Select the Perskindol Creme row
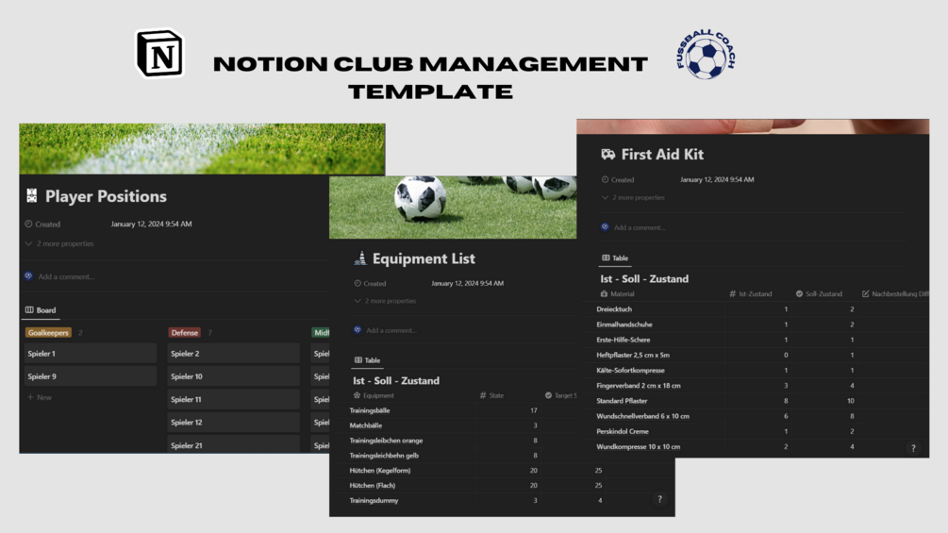Image resolution: width=948 pixels, height=533 pixels. pos(756,431)
